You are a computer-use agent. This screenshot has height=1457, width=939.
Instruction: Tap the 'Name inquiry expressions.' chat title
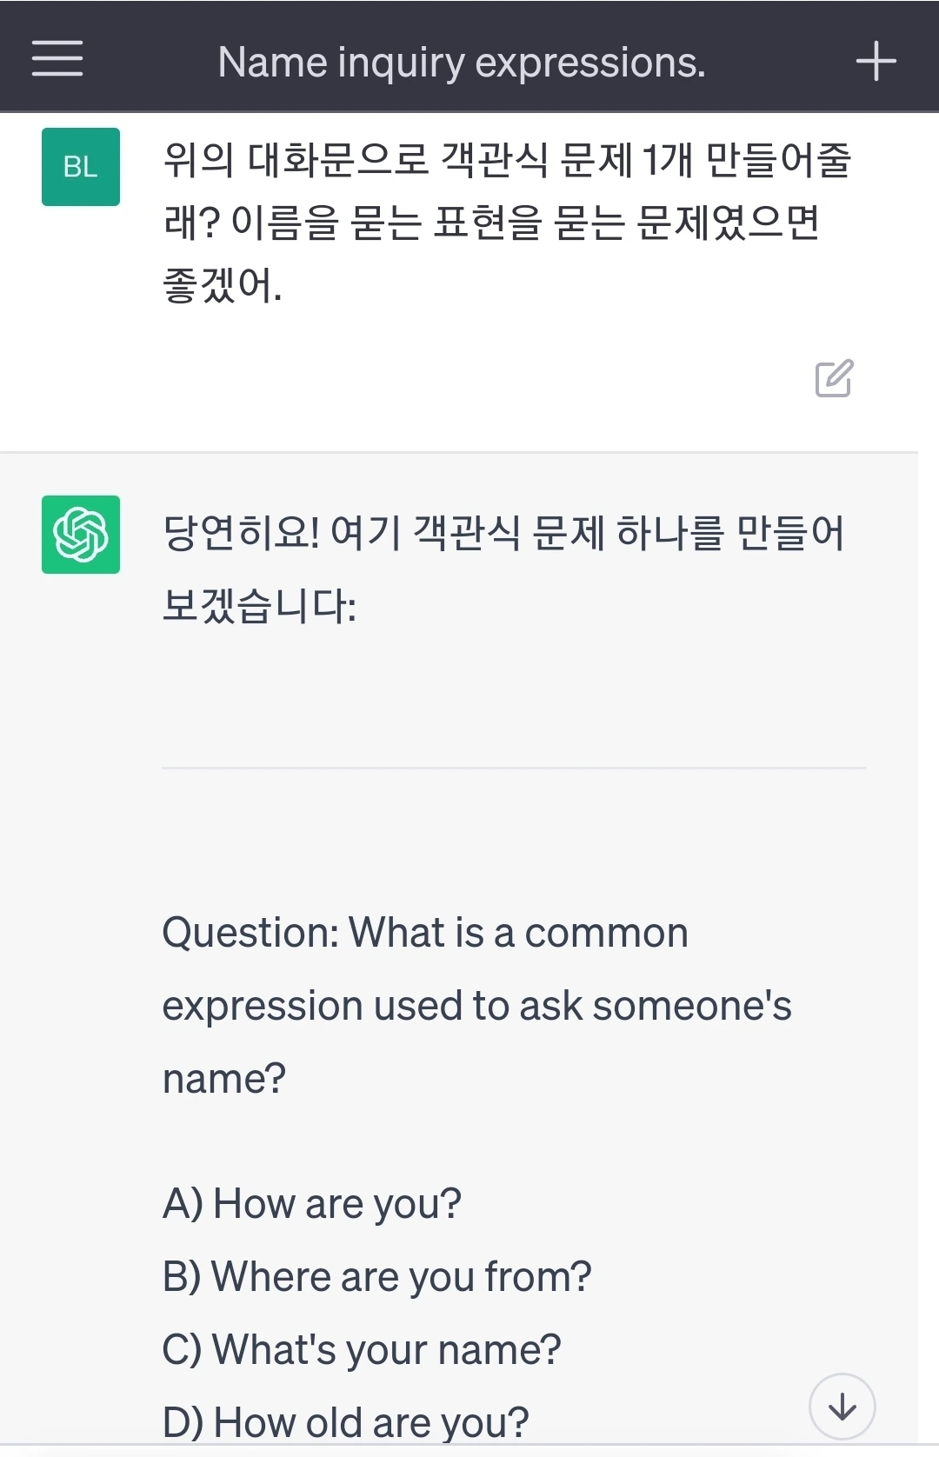(x=462, y=63)
